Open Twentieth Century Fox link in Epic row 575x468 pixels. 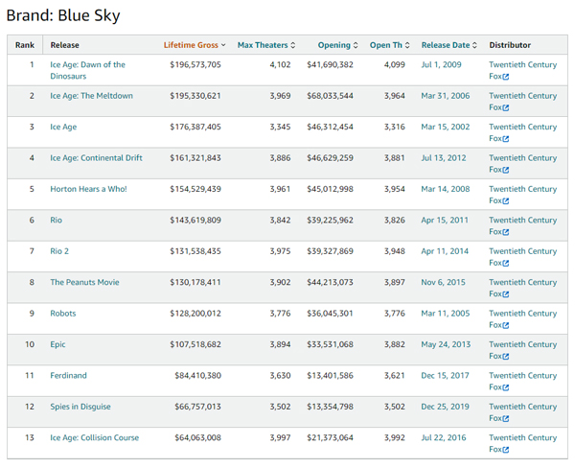[523, 350]
